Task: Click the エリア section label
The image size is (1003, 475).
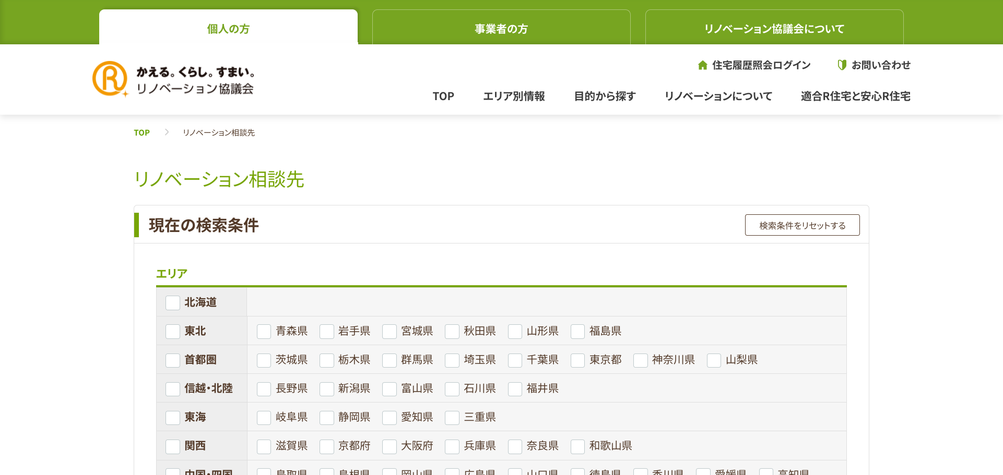Action: pyautogui.click(x=172, y=274)
